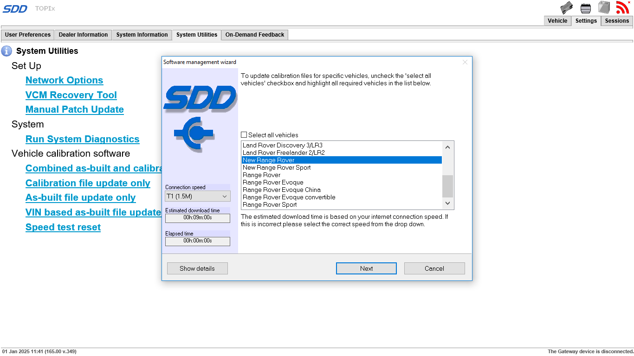Viewport: 634px width, 356px height.
Task: Click Run System Diagnostics link
Action: click(82, 139)
